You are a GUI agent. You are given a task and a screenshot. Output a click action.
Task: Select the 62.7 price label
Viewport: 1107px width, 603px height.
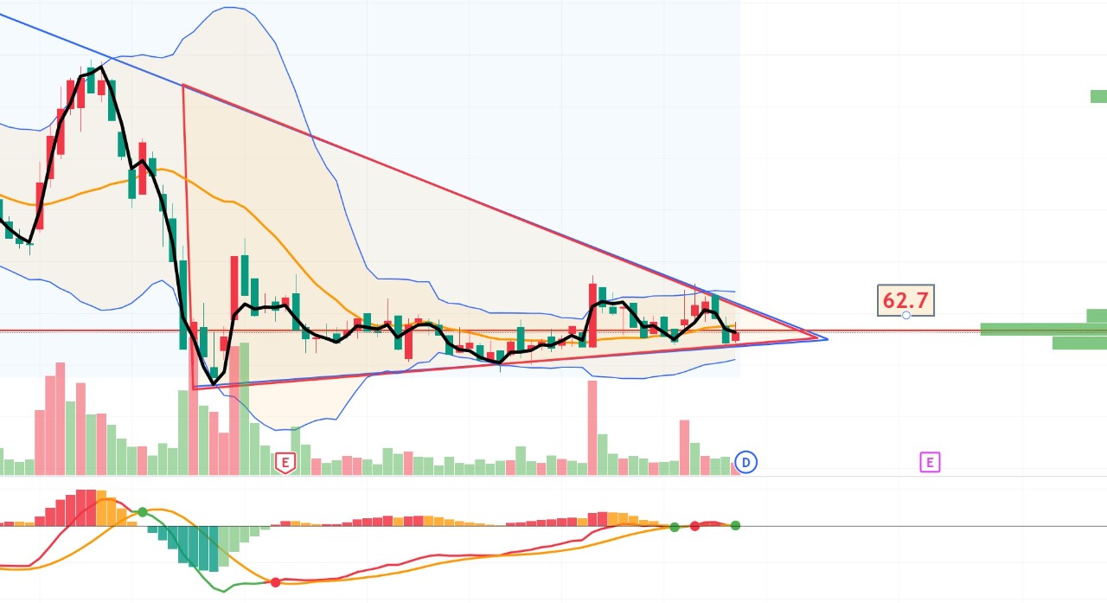point(905,300)
